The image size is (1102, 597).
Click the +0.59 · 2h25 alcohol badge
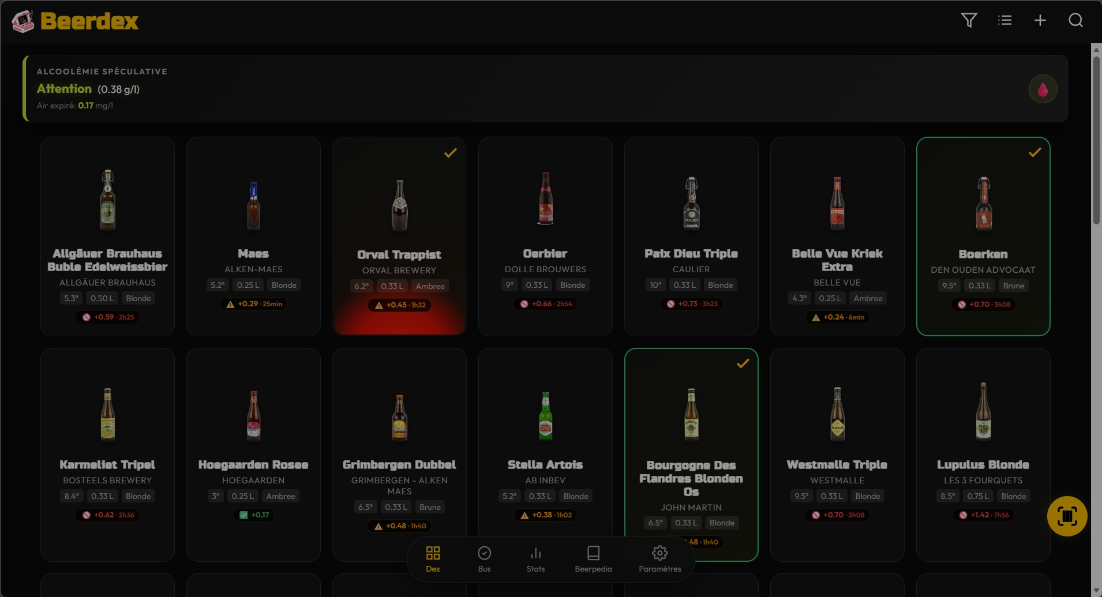107,317
